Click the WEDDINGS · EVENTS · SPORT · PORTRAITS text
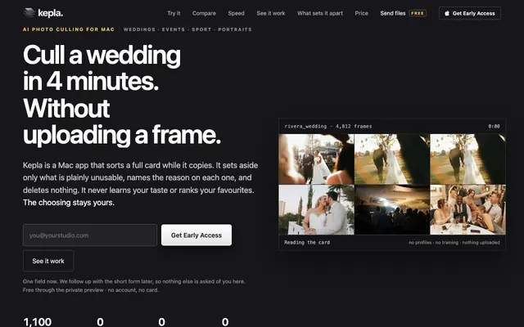The width and height of the screenshot is (524, 327). click(x=187, y=29)
